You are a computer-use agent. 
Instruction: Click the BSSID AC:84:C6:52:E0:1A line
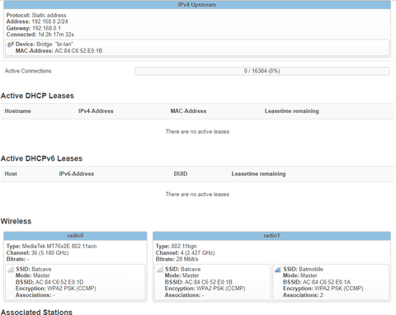[x=317, y=282]
